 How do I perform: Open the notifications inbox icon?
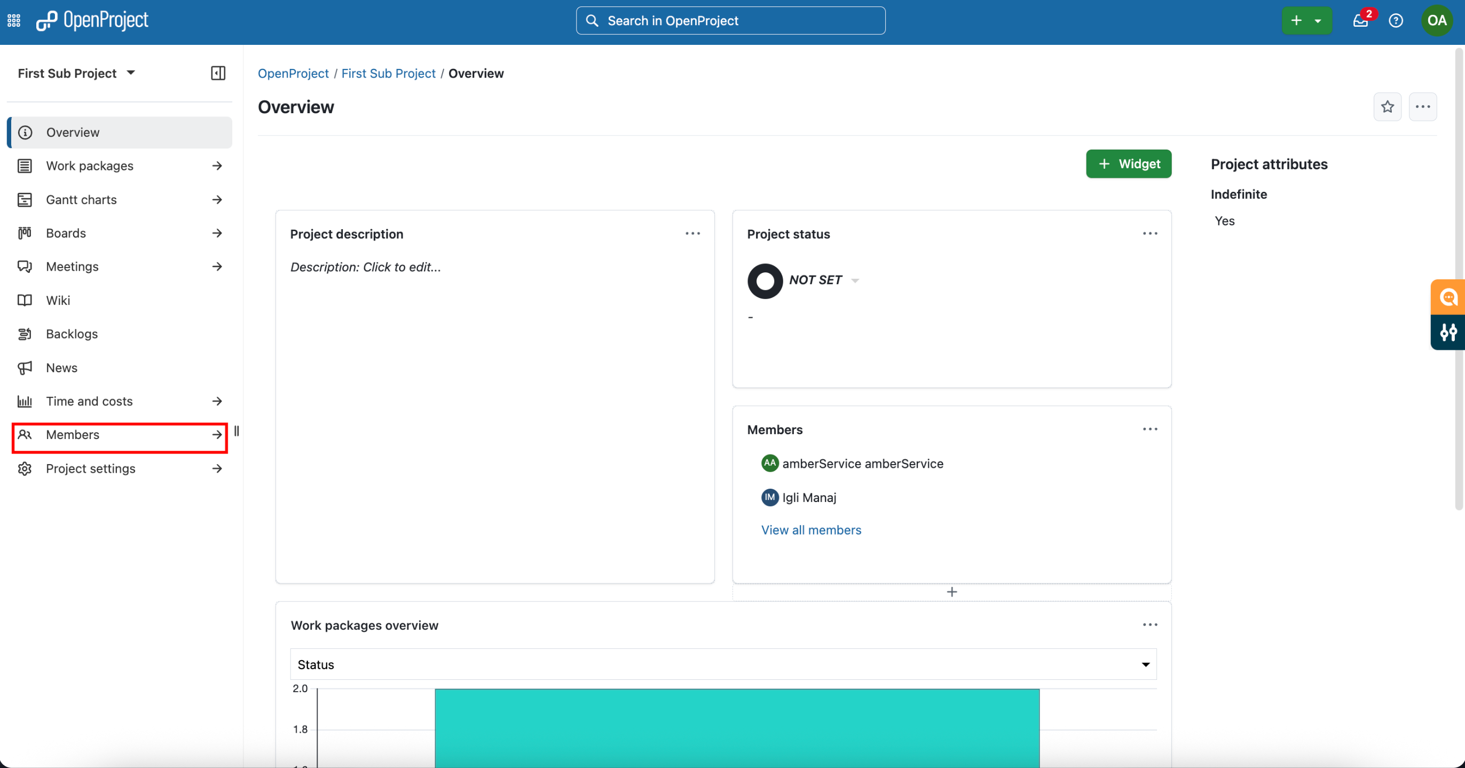tap(1360, 20)
